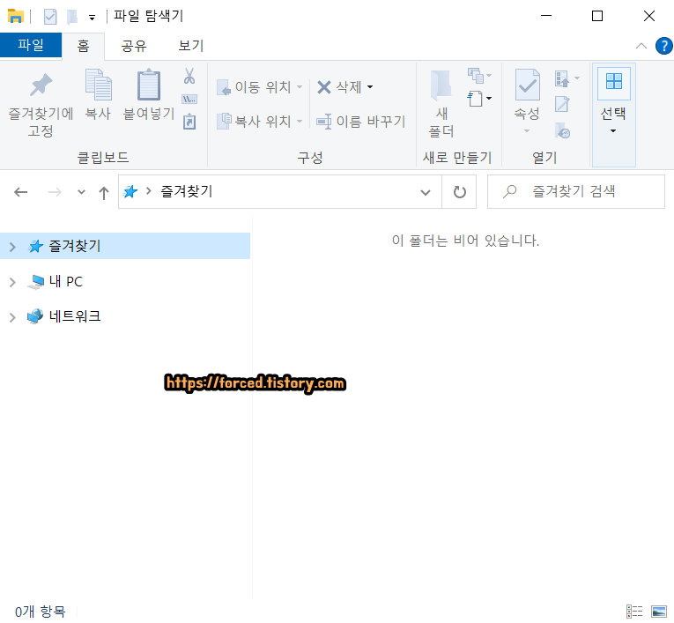Viewport: 674px width, 623px height.
Task: Click the Open icon in Open group
Action: [x=562, y=78]
